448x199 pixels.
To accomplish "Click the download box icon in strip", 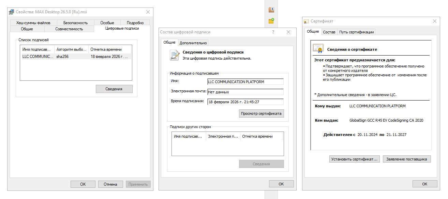I will point(271,10).
